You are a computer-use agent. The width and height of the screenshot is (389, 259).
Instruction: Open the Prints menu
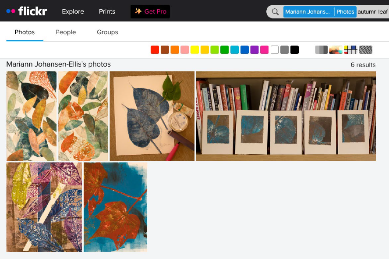pos(107,11)
